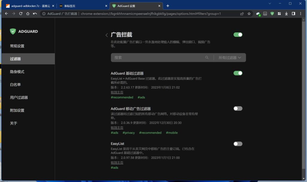Open the grey mask extension icon
This screenshot has width=307, height=182.
pos(265,14)
